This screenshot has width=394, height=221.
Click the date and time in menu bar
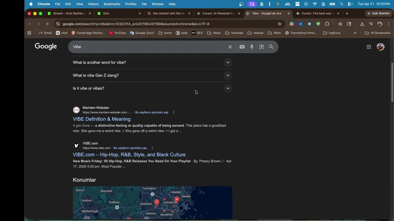(374, 4)
